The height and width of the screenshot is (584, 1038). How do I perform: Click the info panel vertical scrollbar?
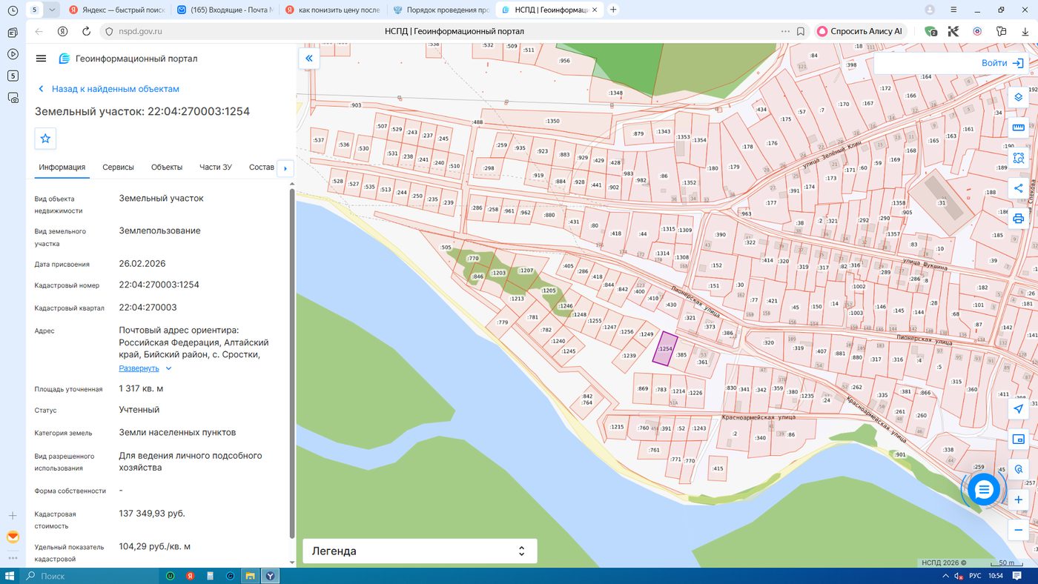tap(291, 363)
